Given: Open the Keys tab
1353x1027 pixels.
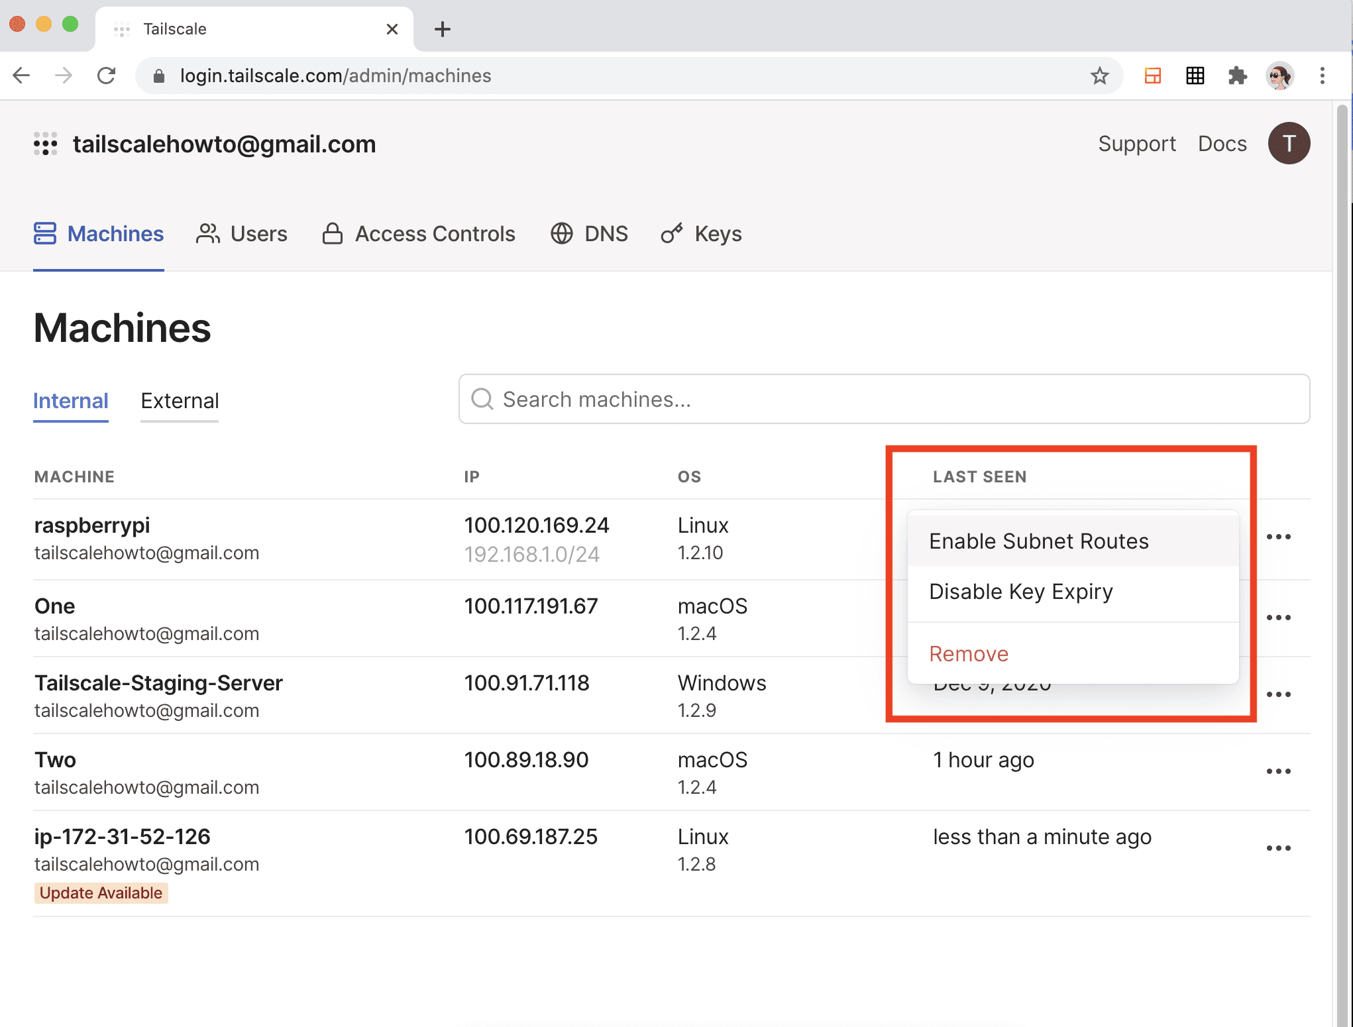Looking at the screenshot, I should point(701,234).
